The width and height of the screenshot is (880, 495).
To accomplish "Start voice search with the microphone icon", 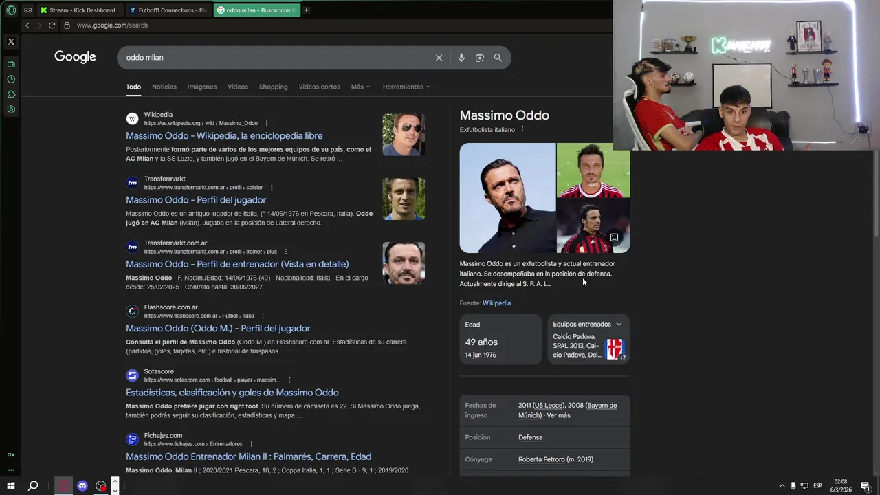I will click(x=461, y=58).
